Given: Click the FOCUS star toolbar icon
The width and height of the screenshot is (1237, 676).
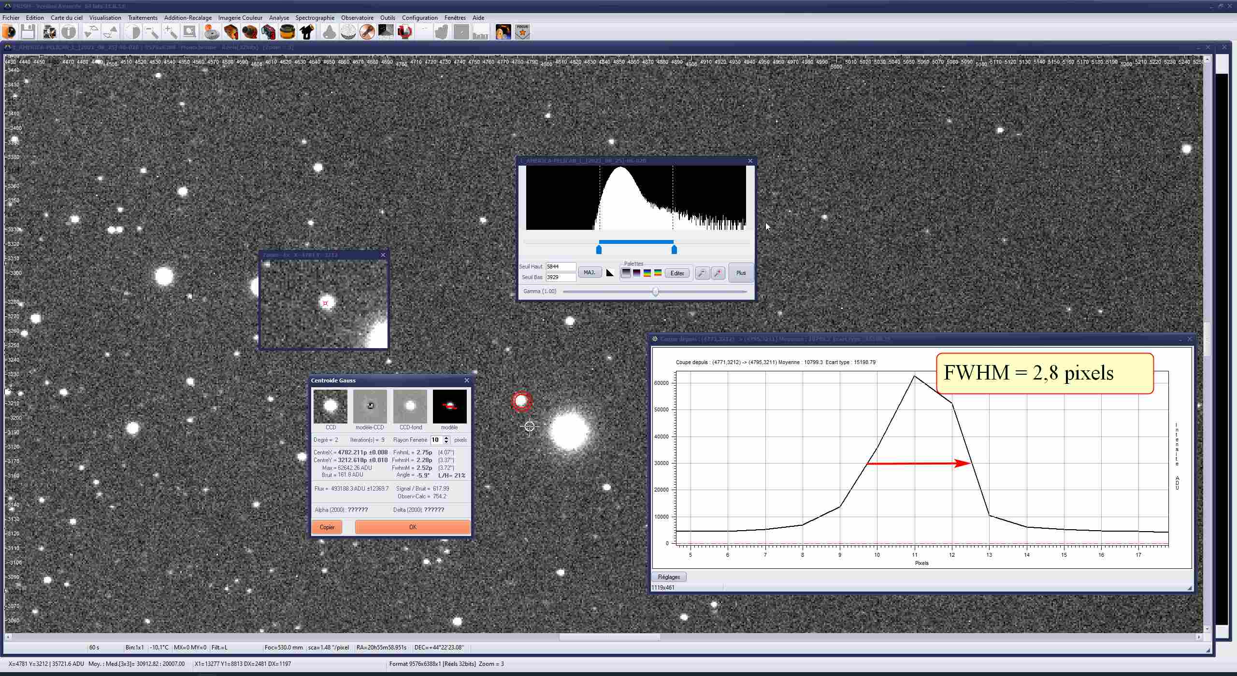Looking at the screenshot, I should click(522, 32).
